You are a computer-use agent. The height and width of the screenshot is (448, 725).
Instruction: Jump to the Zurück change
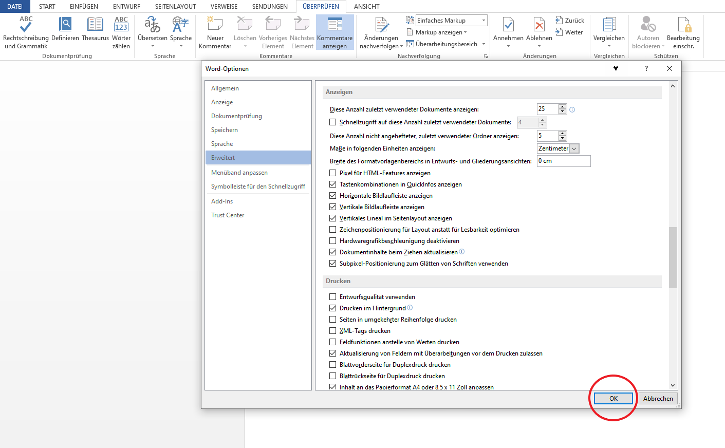pos(570,21)
